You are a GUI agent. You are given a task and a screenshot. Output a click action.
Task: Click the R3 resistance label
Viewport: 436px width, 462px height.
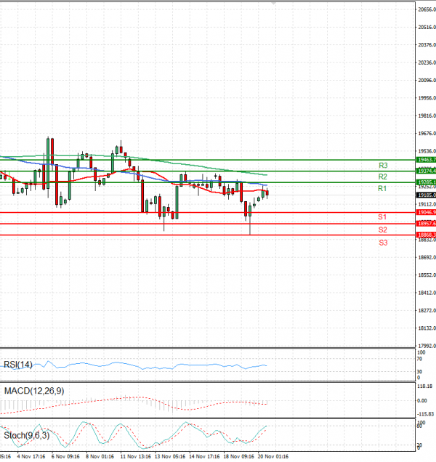pos(383,166)
